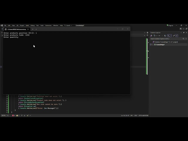This screenshot has width=188, height=141.
Task: Open dropdown next to Copilot icon
Action: 183,29
